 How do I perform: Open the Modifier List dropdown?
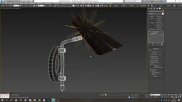pos(156,14)
